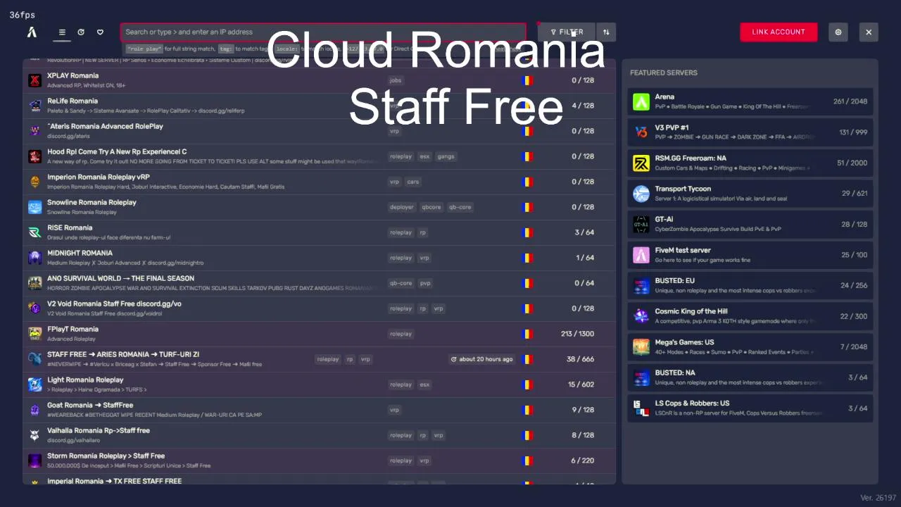Click the ARIES ROMANIA server icon
This screenshot has height=507, width=901.
[x=34, y=359]
